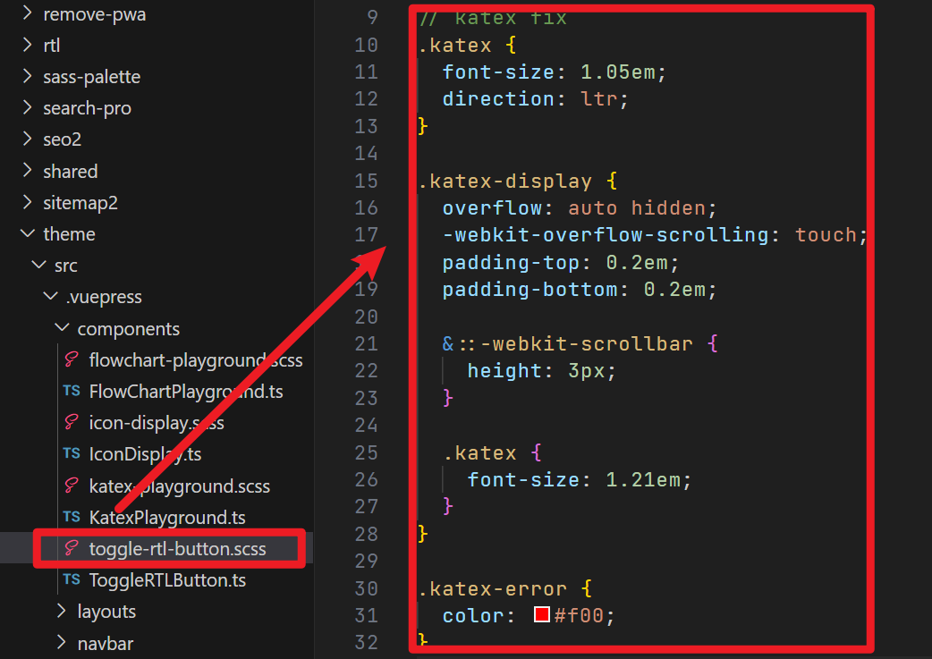Expand the sass-palette folder chevron
The height and width of the screenshot is (659, 932).
[27, 76]
